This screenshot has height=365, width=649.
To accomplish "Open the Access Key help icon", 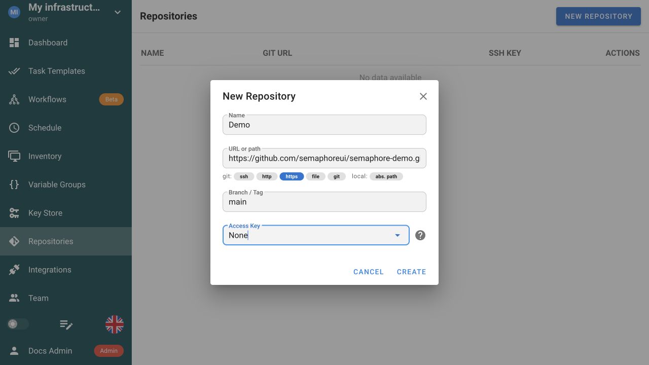I will pos(420,235).
